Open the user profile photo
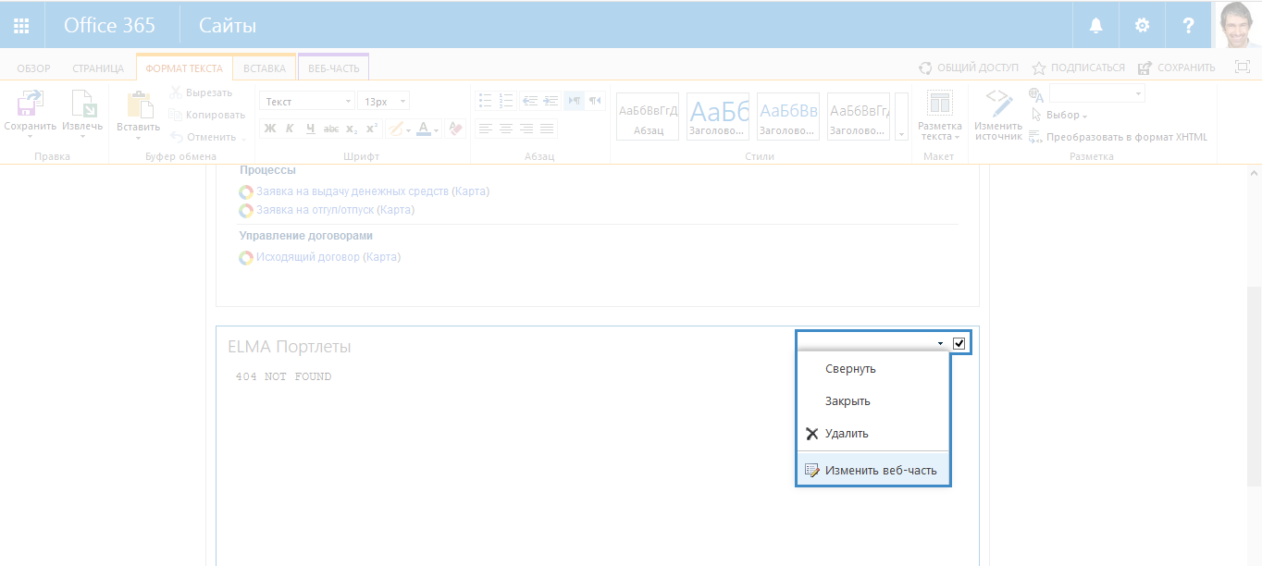1262x566 pixels. click(x=1238, y=24)
